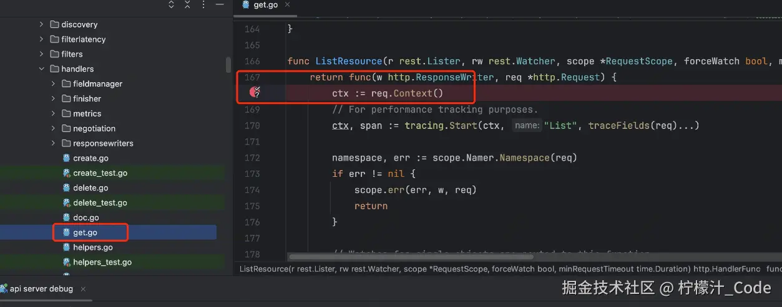This screenshot has height=307, width=782.
Task: Click the filterlatency folder icon
Action: click(54, 39)
